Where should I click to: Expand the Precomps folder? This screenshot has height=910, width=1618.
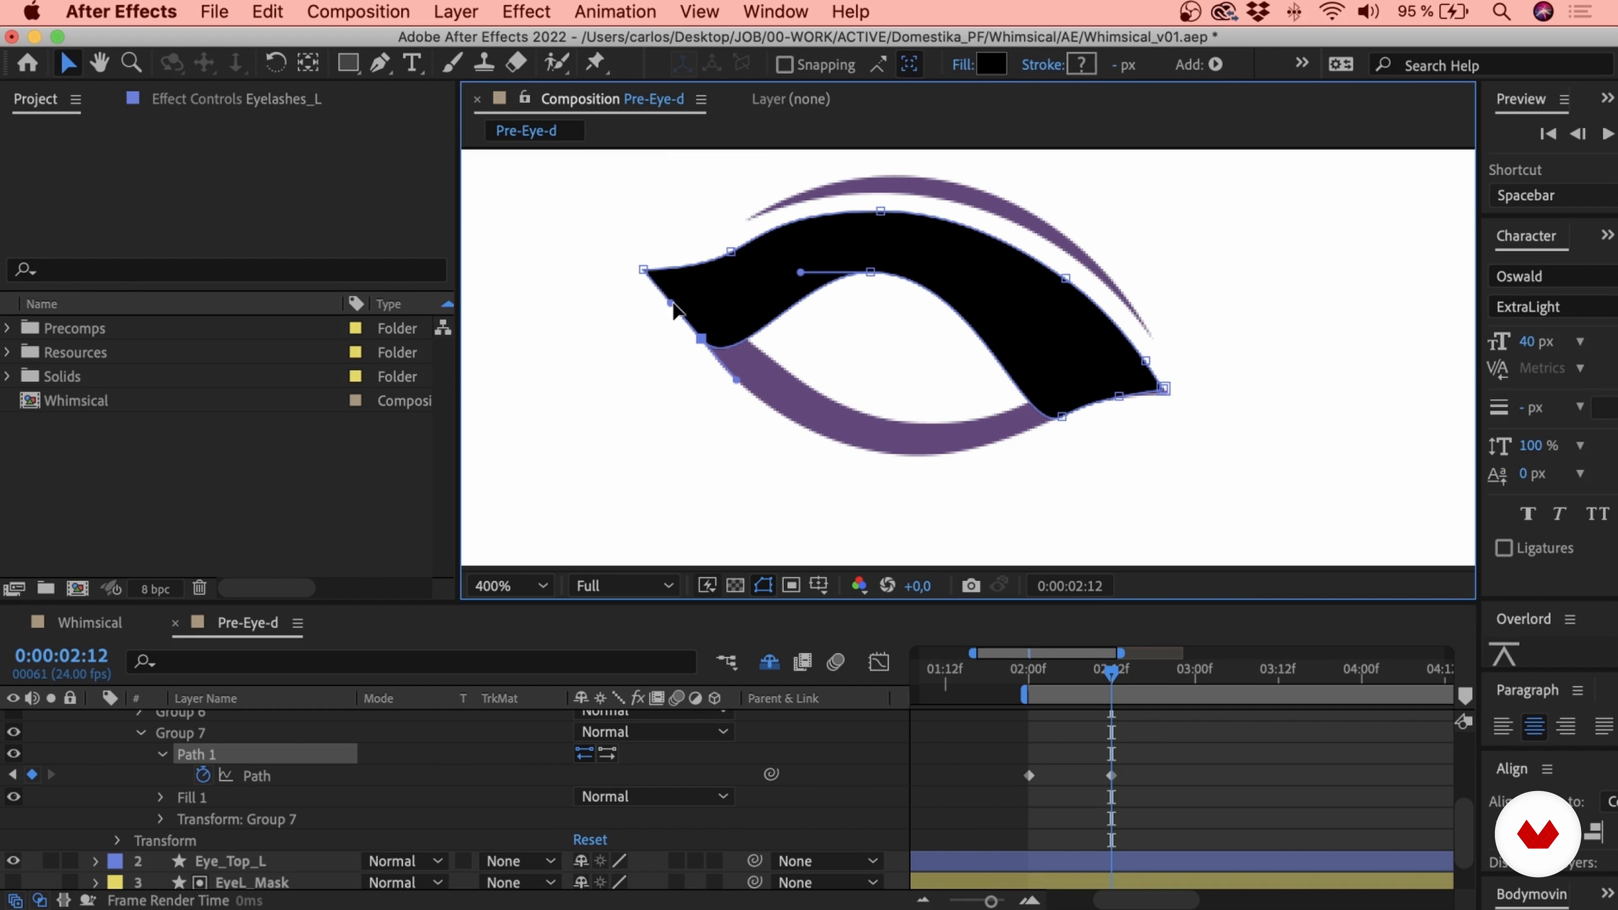(7, 328)
